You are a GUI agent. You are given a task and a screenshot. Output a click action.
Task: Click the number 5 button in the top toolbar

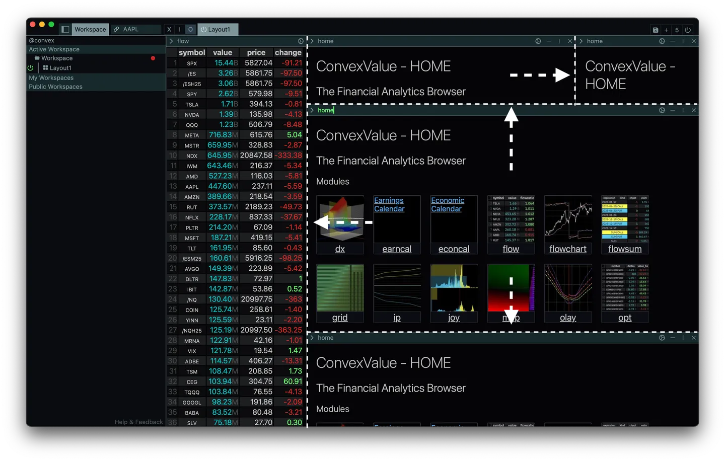677,30
